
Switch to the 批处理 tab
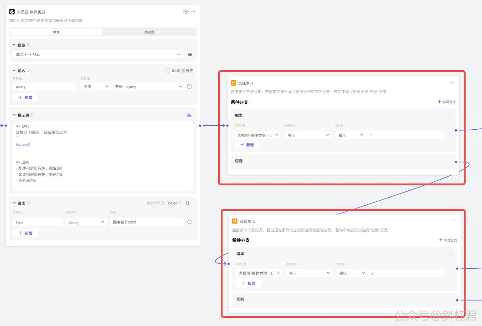point(149,32)
